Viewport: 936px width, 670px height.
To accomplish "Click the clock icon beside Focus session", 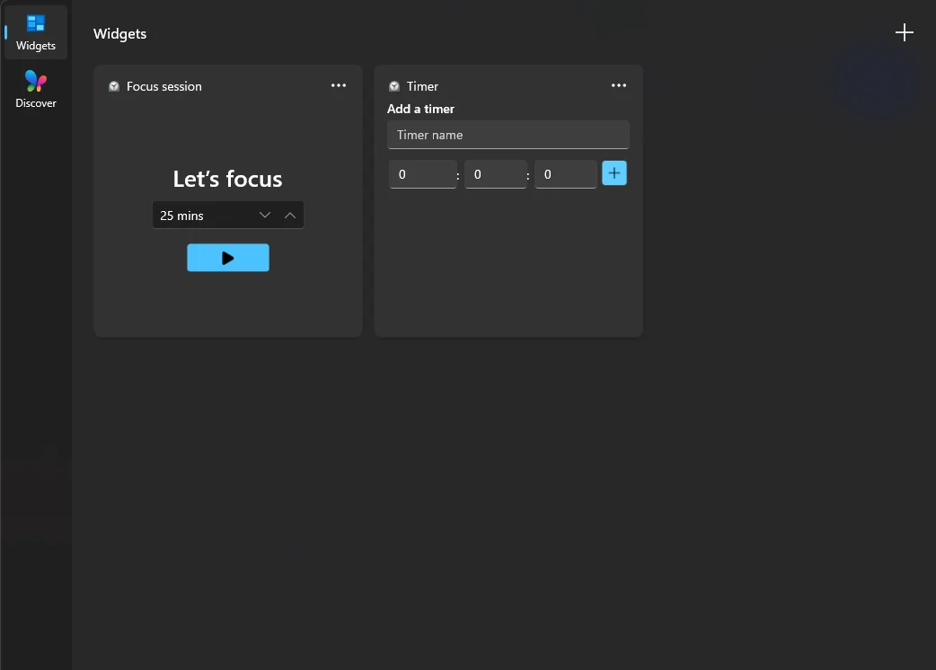I will click(x=114, y=86).
